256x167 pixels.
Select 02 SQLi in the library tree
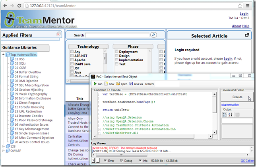click(x=20, y=63)
